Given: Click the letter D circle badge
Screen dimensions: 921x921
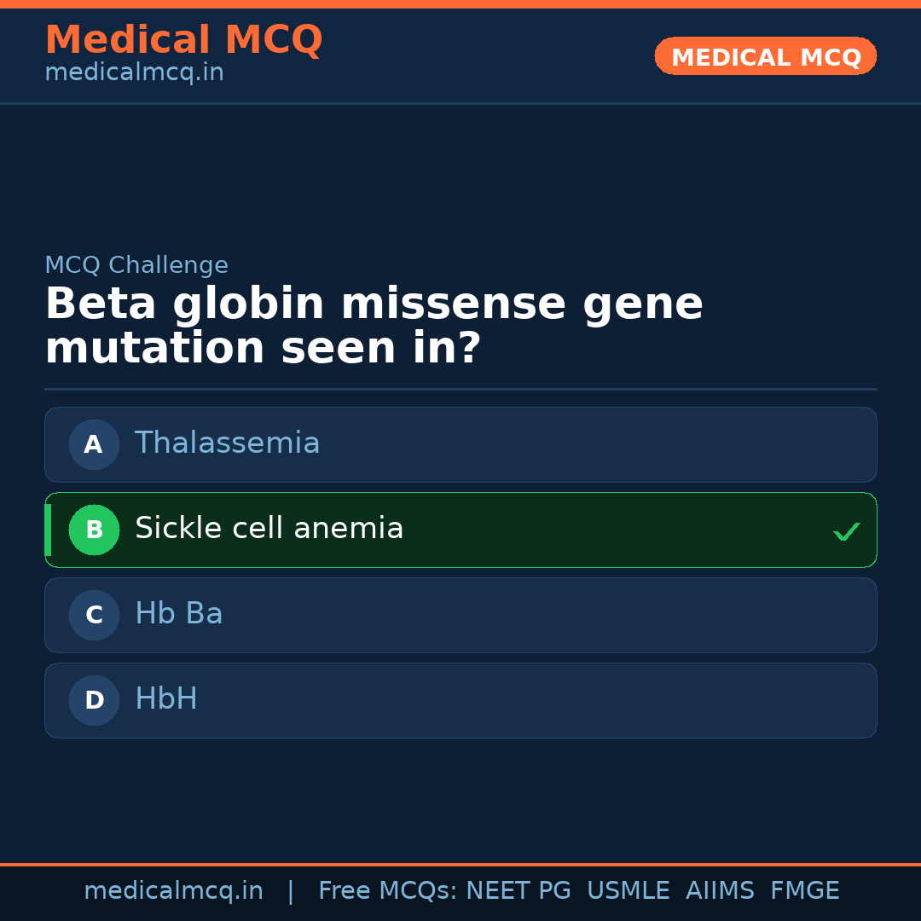Looking at the screenshot, I should coord(94,700).
